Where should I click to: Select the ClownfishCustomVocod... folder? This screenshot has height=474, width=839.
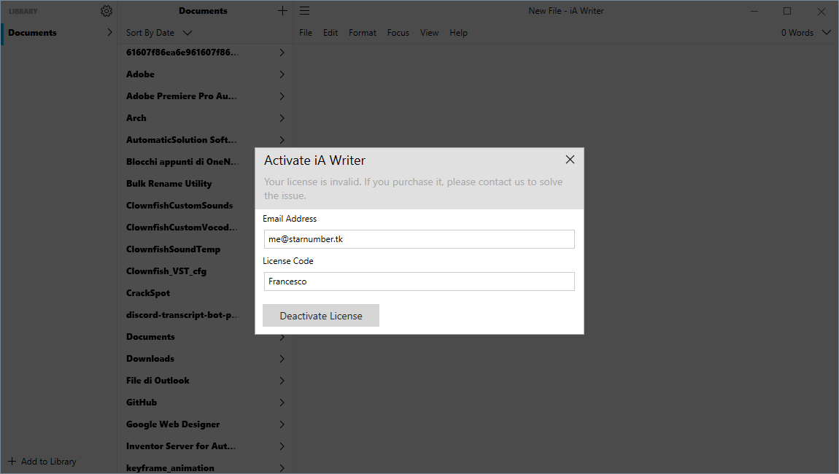[182, 228]
